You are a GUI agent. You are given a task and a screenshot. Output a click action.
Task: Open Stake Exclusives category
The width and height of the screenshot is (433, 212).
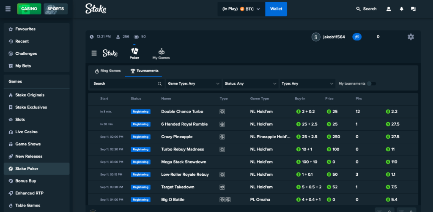pos(36,107)
